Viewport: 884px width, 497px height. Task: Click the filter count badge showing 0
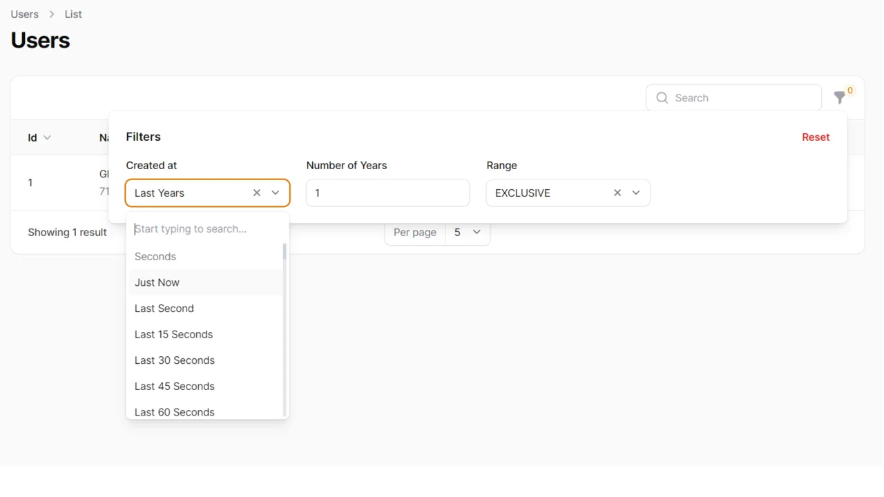(x=849, y=88)
